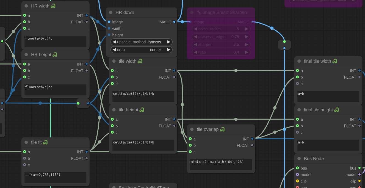The image size is (365, 188).
Task: Click the green snake icon on HR width
Action: (x=53, y=6)
